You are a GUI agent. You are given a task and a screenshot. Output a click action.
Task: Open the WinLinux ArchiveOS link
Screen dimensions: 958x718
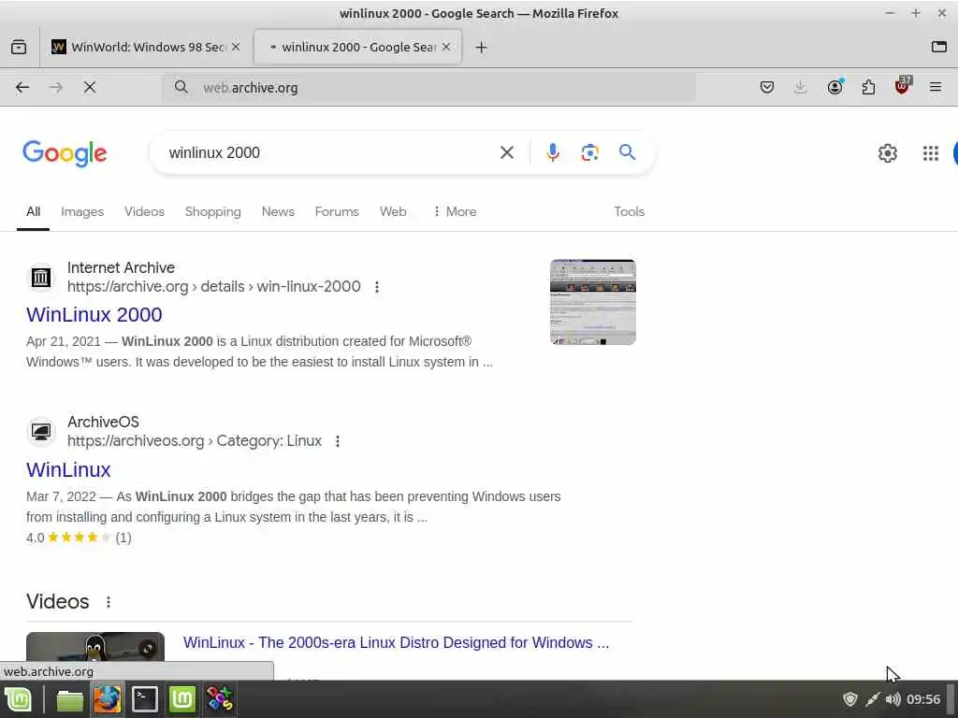pos(68,469)
